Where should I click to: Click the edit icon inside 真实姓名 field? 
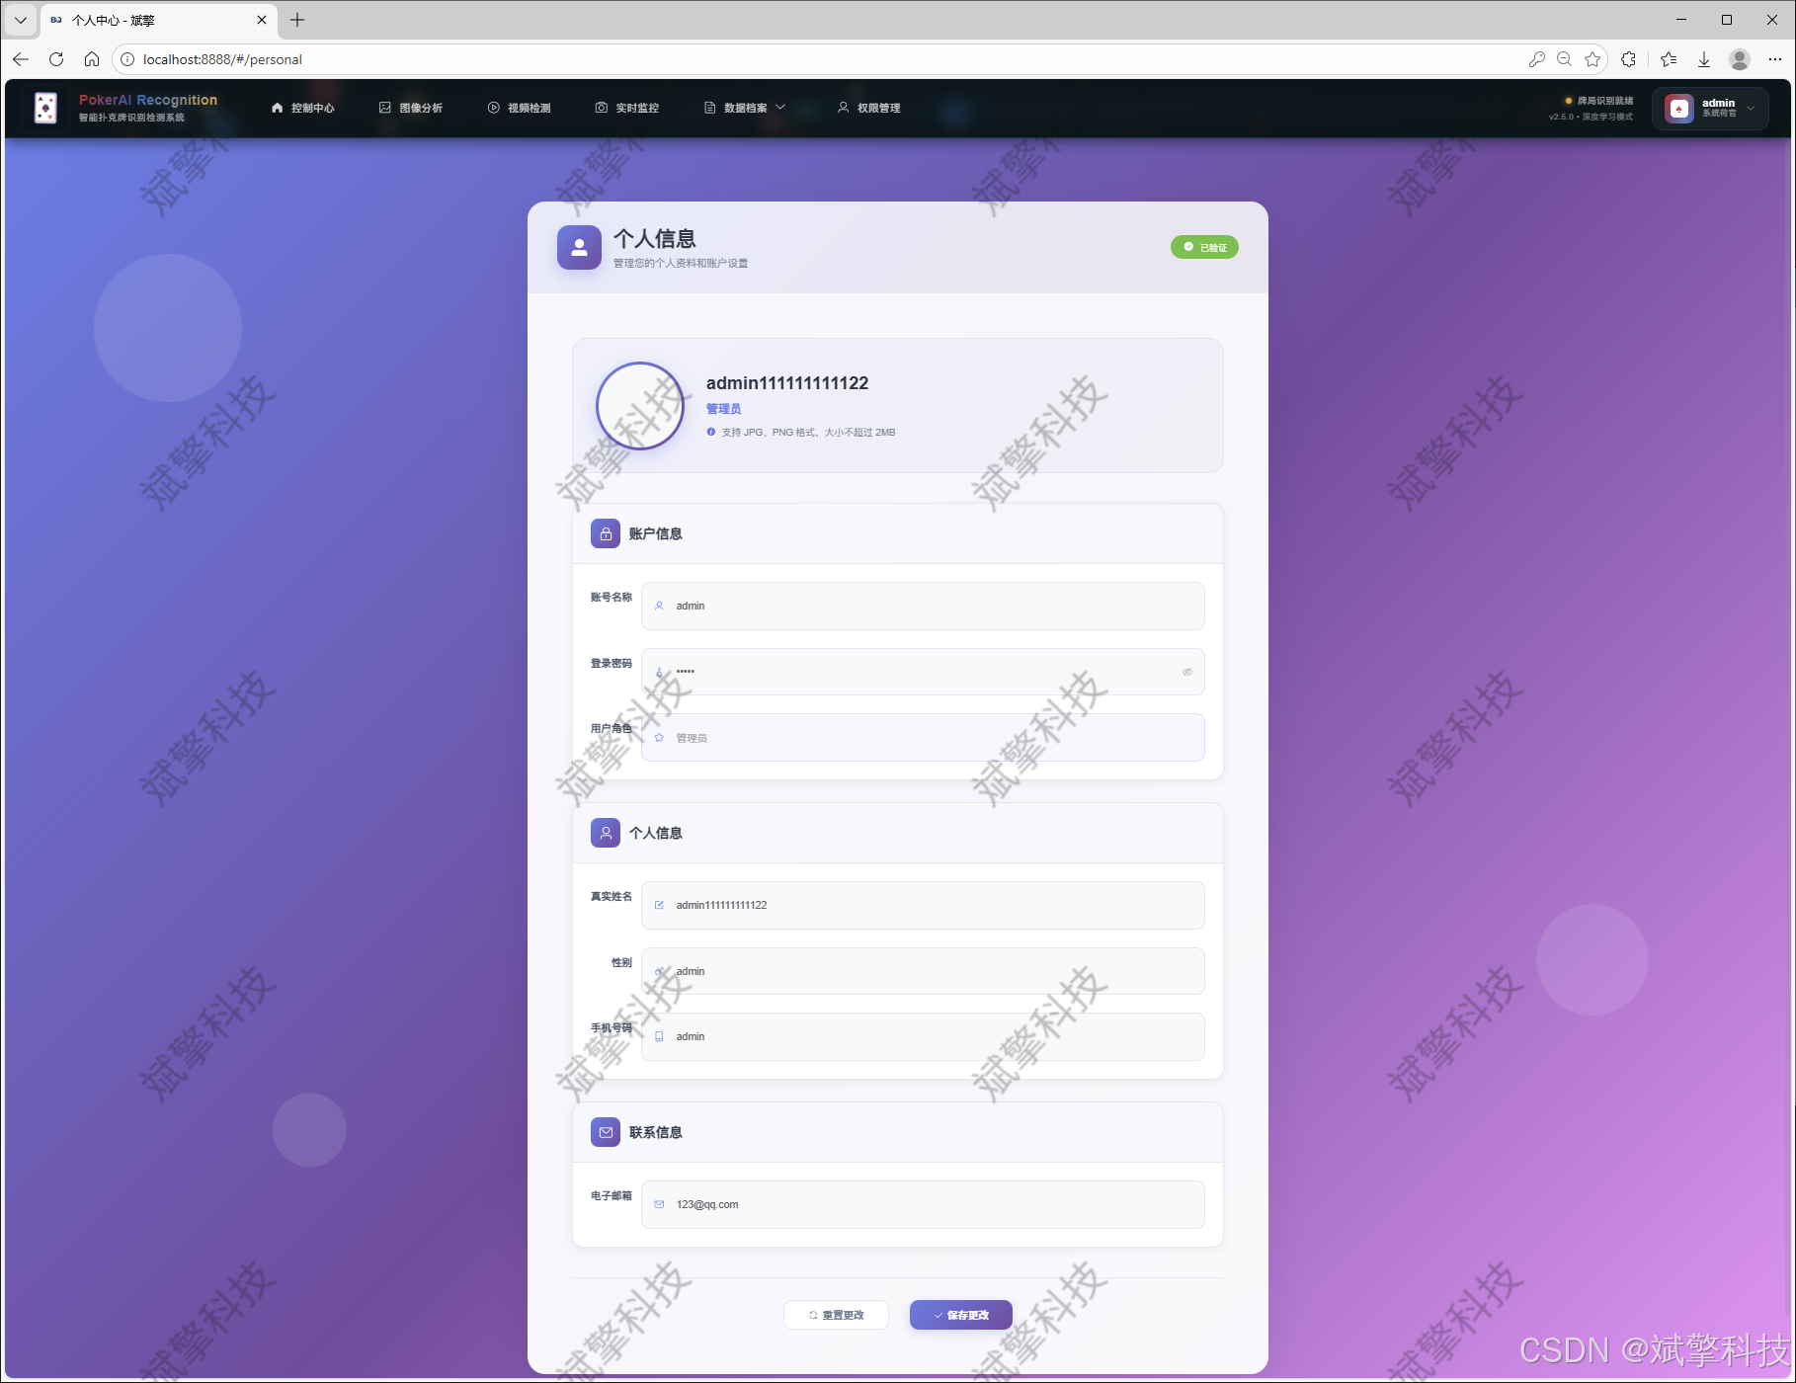(659, 905)
